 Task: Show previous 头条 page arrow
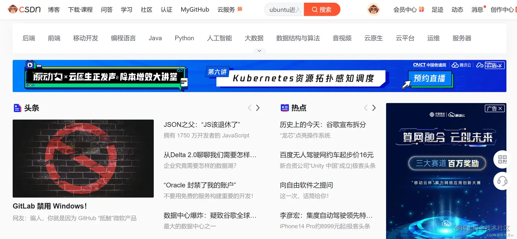point(250,108)
